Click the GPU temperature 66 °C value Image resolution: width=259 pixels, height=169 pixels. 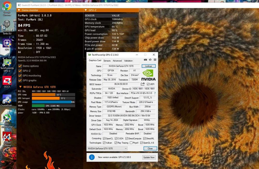point(115,27)
